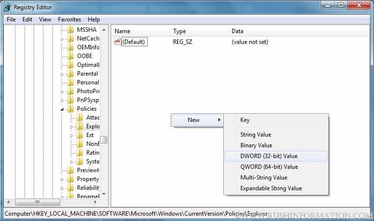Click the tree pane scroll up arrow
This screenshot has width=374, height=221.
pyautogui.click(x=104, y=29)
